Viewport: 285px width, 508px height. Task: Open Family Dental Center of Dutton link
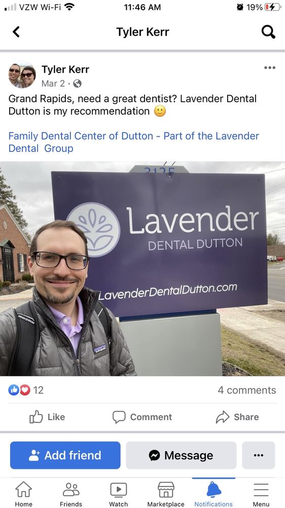pyautogui.click(x=133, y=142)
